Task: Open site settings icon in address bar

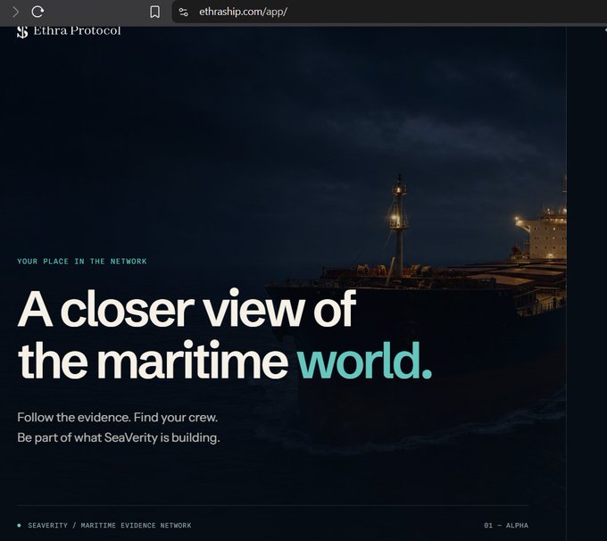Action: pos(184,12)
